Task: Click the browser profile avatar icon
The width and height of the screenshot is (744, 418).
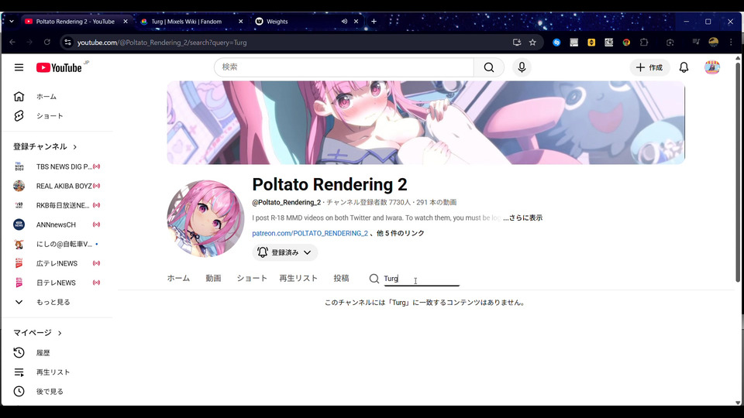Action: coord(713,42)
